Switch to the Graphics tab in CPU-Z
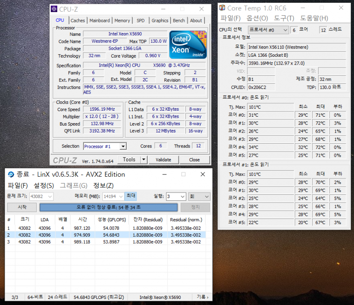The image size is (354, 305). (160, 20)
